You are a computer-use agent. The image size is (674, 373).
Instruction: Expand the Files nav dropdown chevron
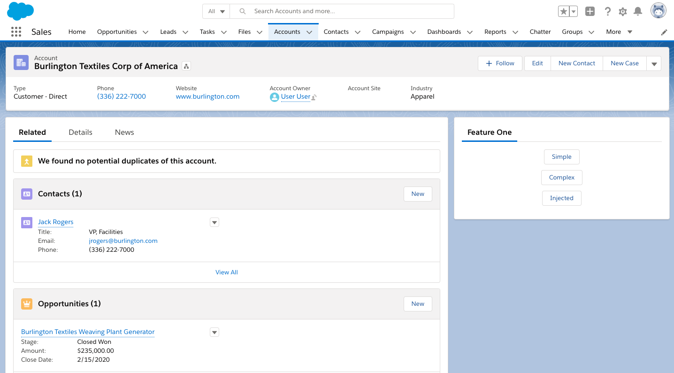pyautogui.click(x=260, y=32)
